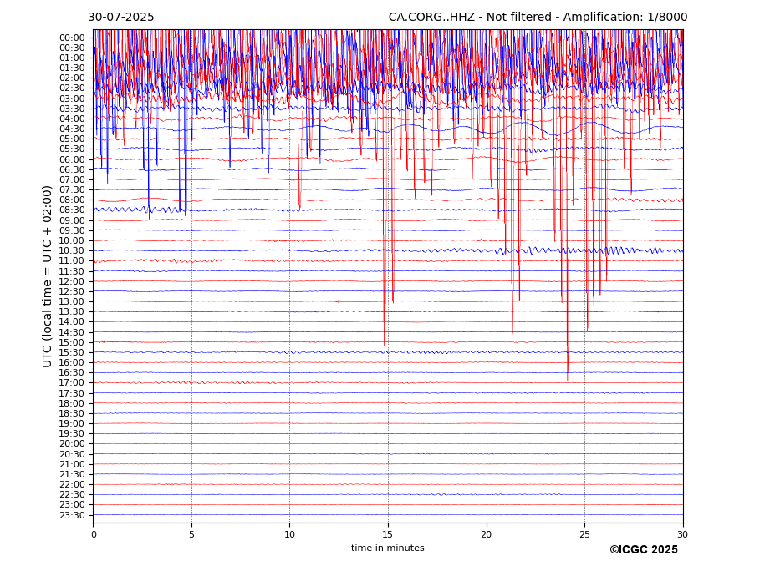Viewport: 775px width, 581px height.
Task: Click the 20:00 time row label
Action: click(x=72, y=444)
